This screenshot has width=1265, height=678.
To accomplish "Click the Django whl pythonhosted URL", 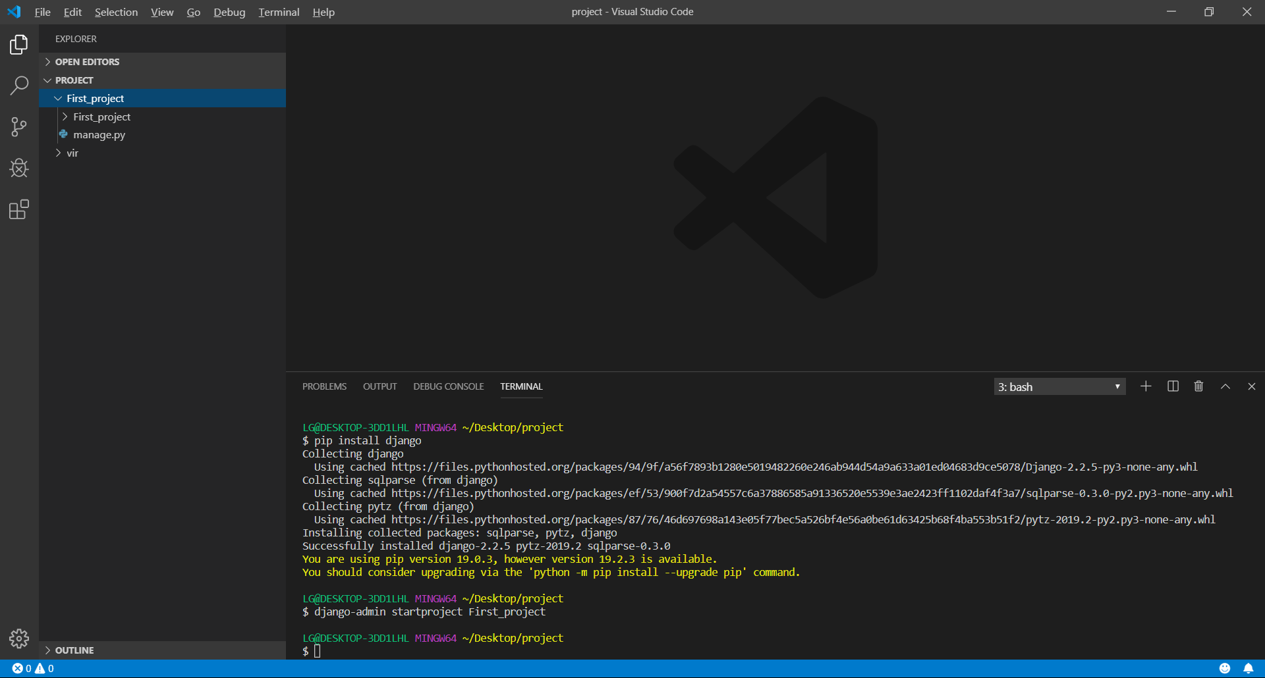I will pos(794,467).
